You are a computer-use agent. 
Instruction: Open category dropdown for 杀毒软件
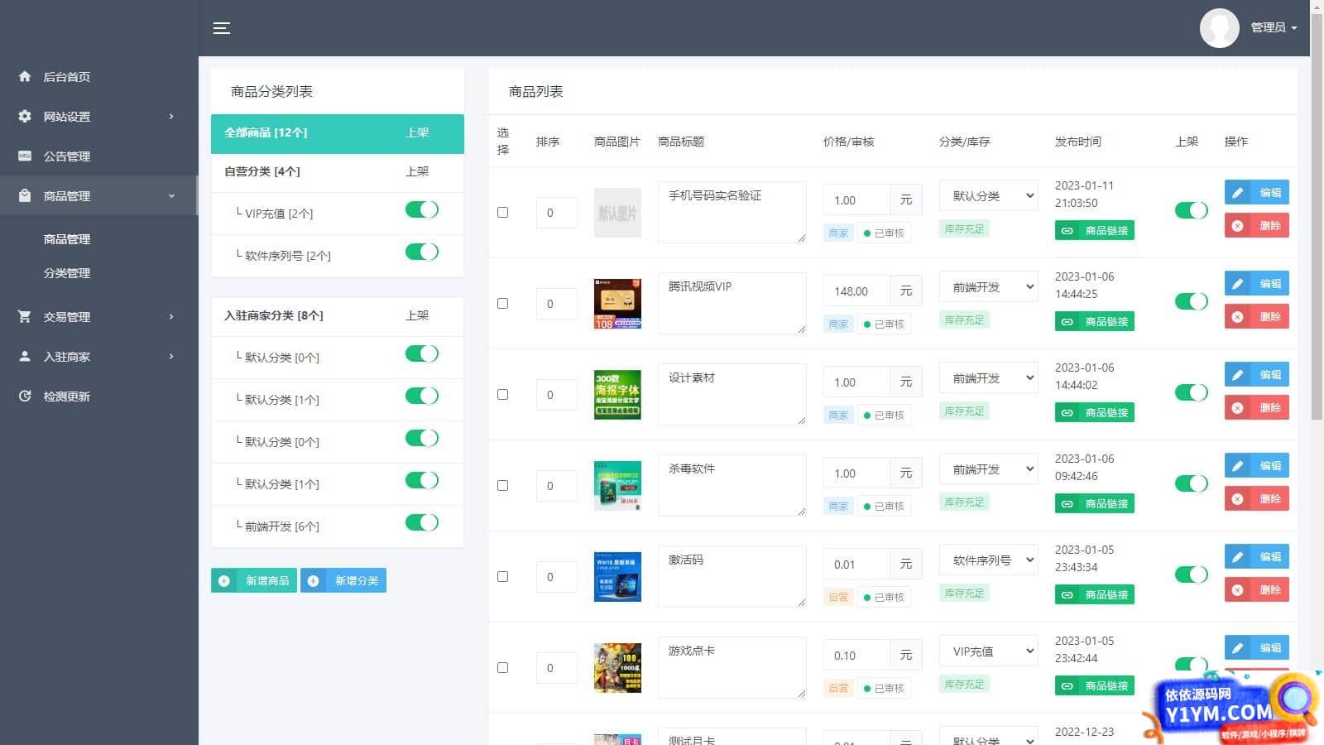(x=989, y=469)
